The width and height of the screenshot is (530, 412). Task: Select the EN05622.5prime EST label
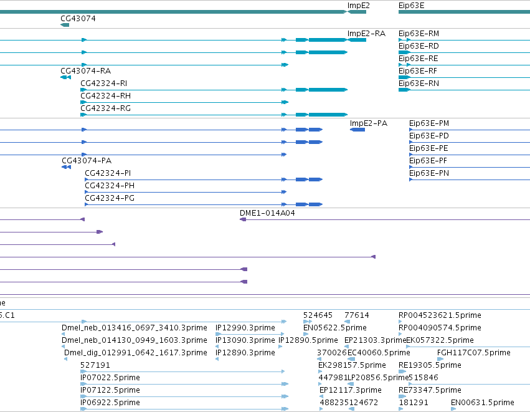point(335,328)
